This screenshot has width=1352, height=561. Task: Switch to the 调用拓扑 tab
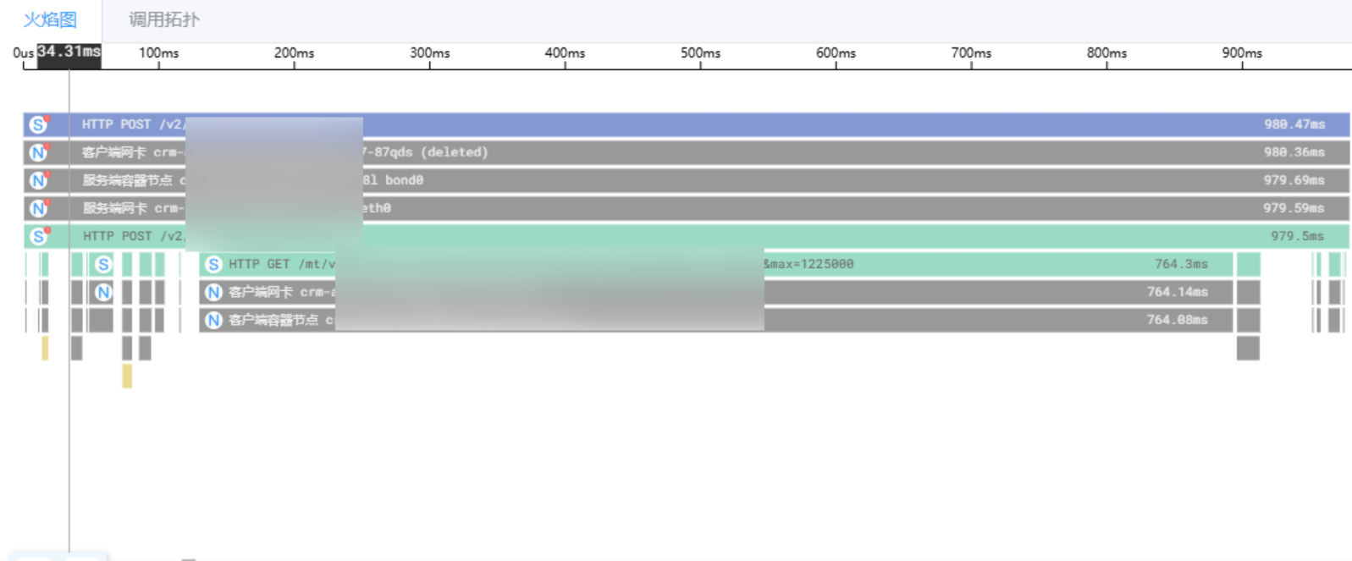pos(163,19)
